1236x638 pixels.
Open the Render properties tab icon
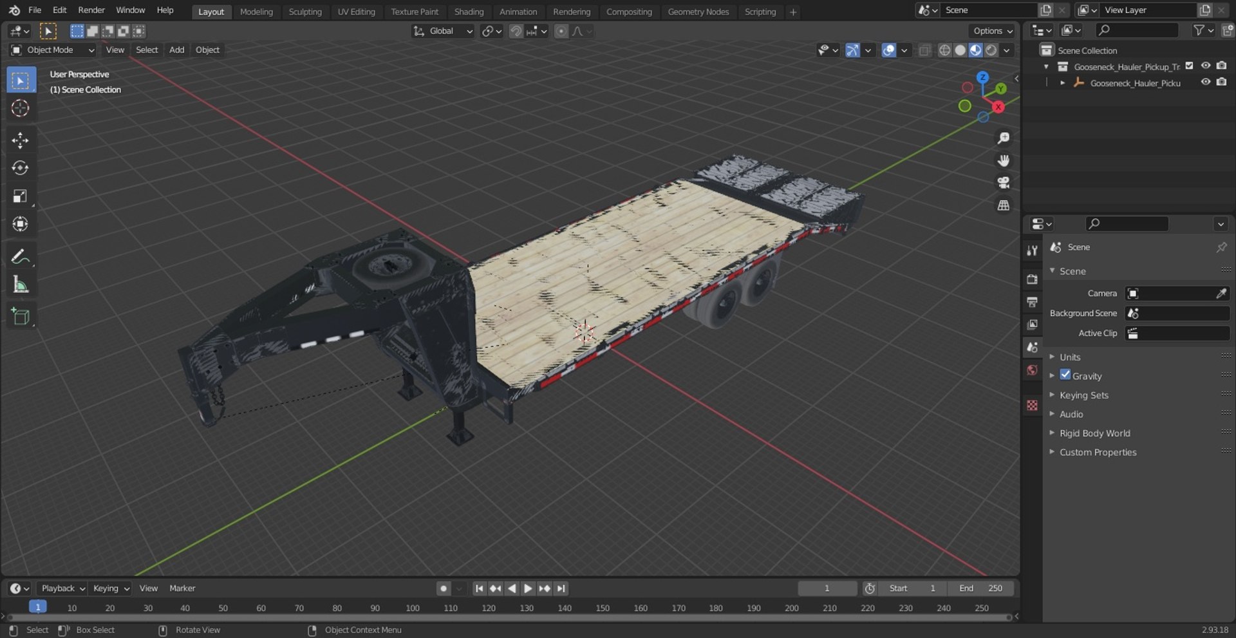pyautogui.click(x=1033, y=279)
